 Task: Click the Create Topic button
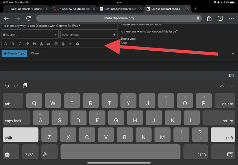point(14,53)
